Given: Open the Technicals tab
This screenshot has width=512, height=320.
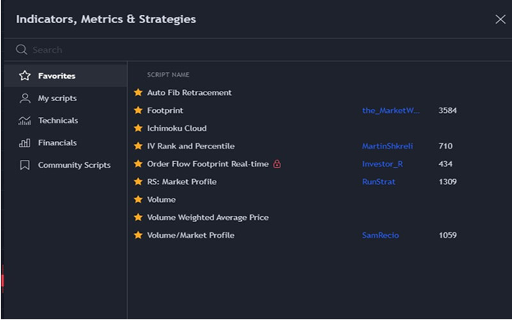Looking at the screenshot, I should (58, 120).
